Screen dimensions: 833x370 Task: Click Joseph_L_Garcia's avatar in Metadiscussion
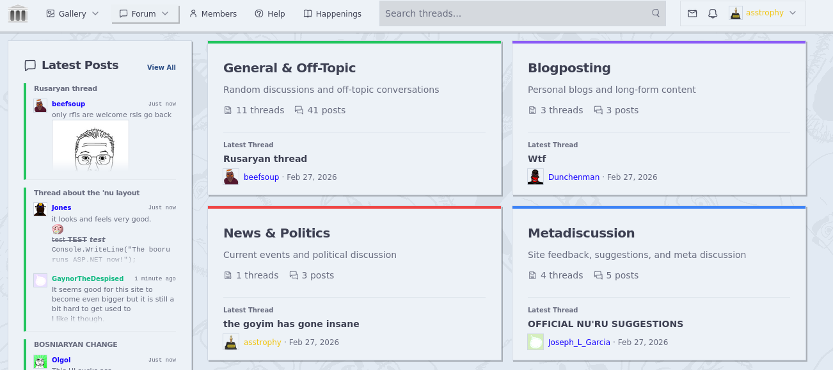tap(535, 342)
